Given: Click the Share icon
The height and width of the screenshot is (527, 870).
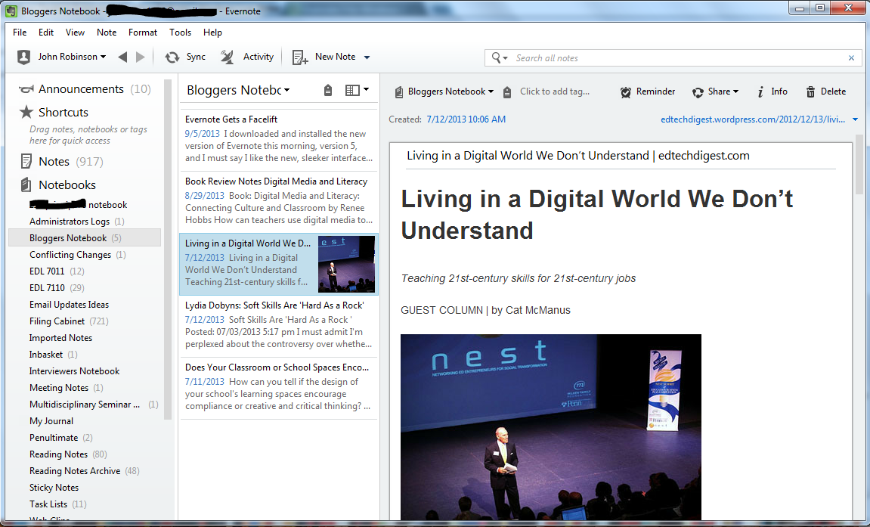Looking at the screenshot, I should click(698, 92).
